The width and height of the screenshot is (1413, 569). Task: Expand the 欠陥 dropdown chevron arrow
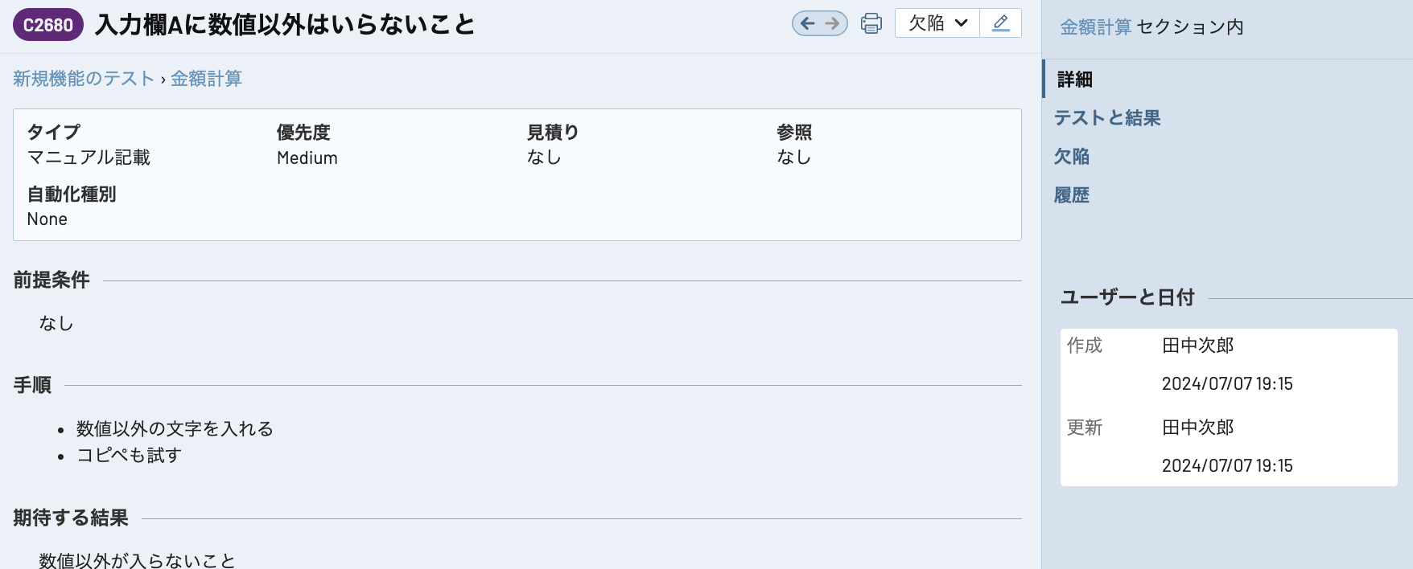tap(962, 23)
